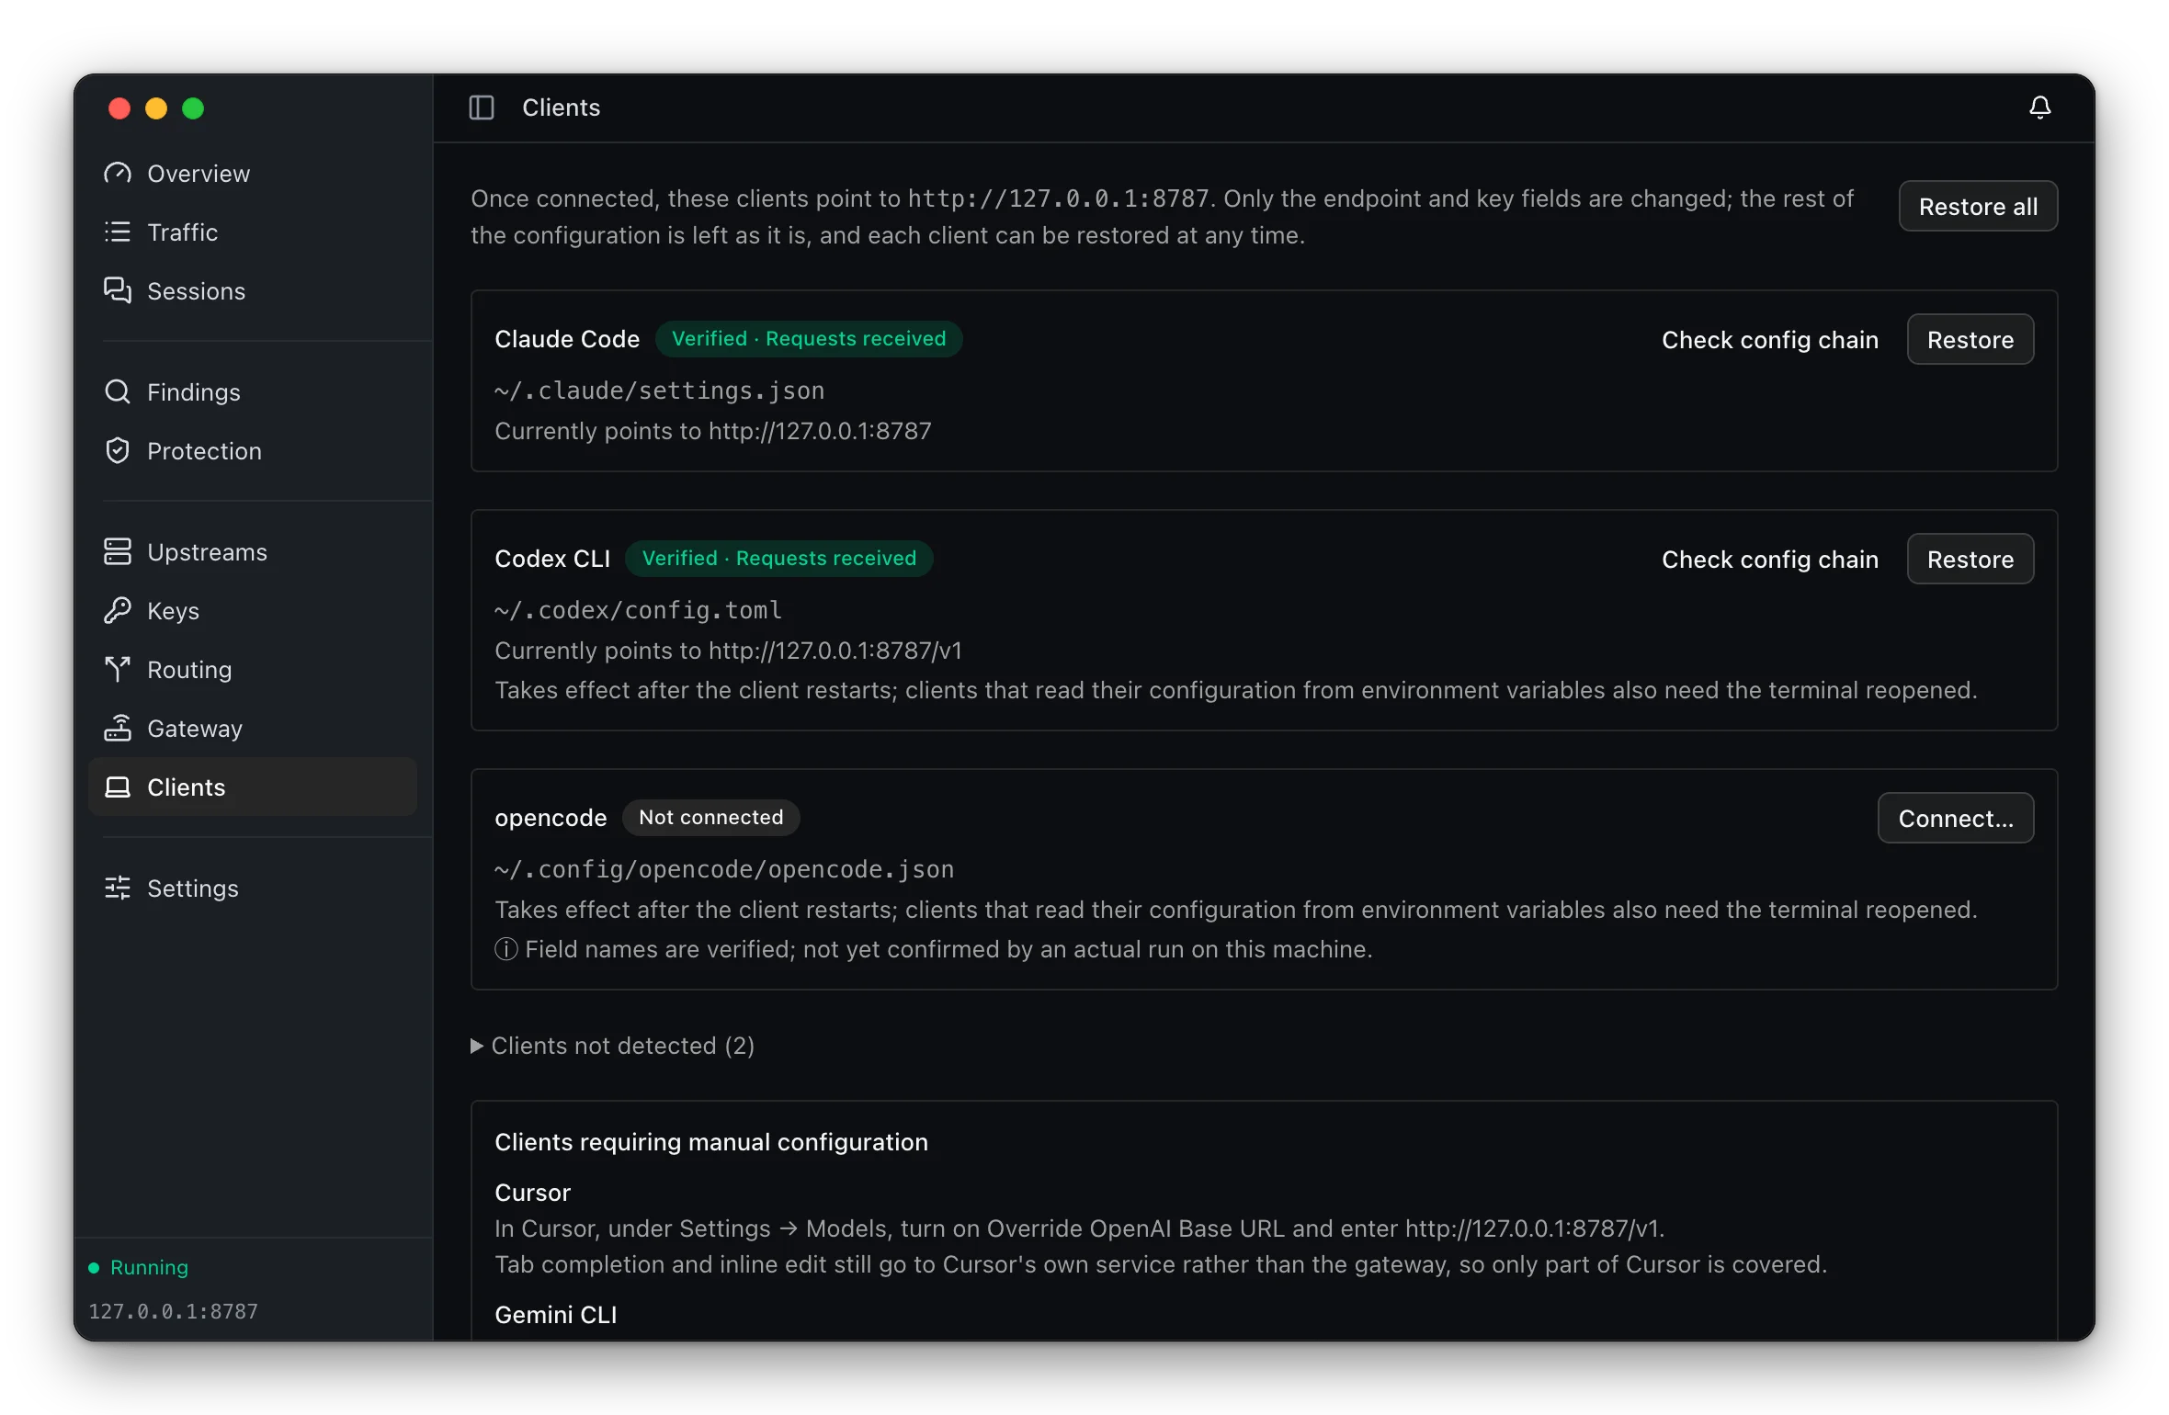Click 'Field names are verified' note text
The image size is (2169, 1415).
(948, 949)
